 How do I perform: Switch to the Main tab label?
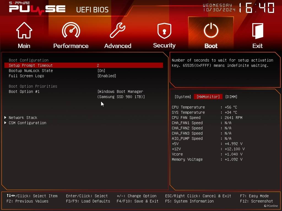coord(24,46)
